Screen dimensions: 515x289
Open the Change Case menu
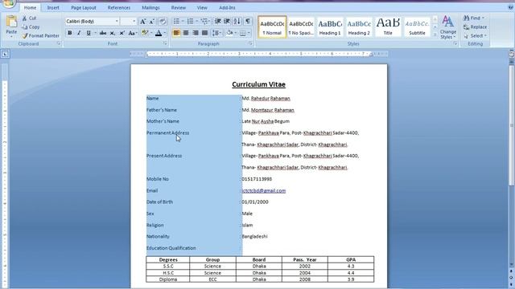click(x=132, y=33)
